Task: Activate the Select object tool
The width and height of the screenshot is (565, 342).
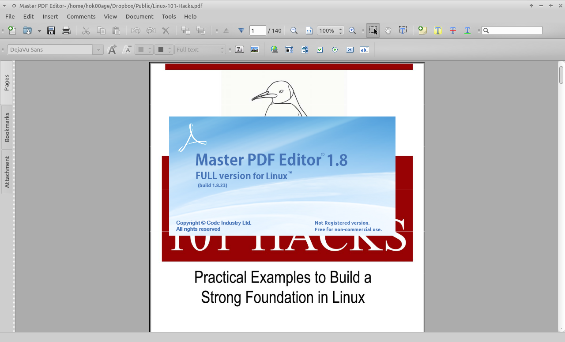Action: [x=373, y=30]
